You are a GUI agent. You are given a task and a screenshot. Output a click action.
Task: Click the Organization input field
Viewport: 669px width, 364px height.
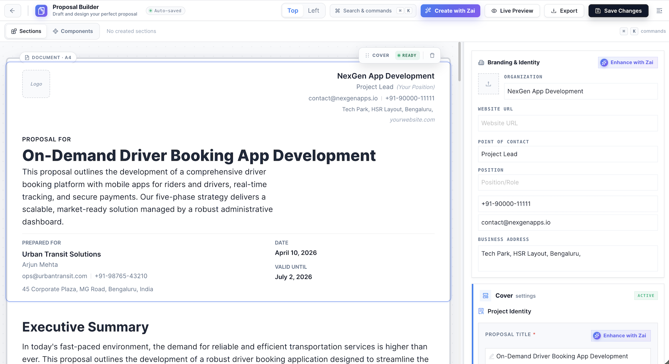pos(581,91)
